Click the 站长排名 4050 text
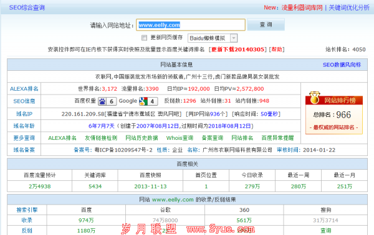Screen dimensions: 374x235 [x=345, y=50]
